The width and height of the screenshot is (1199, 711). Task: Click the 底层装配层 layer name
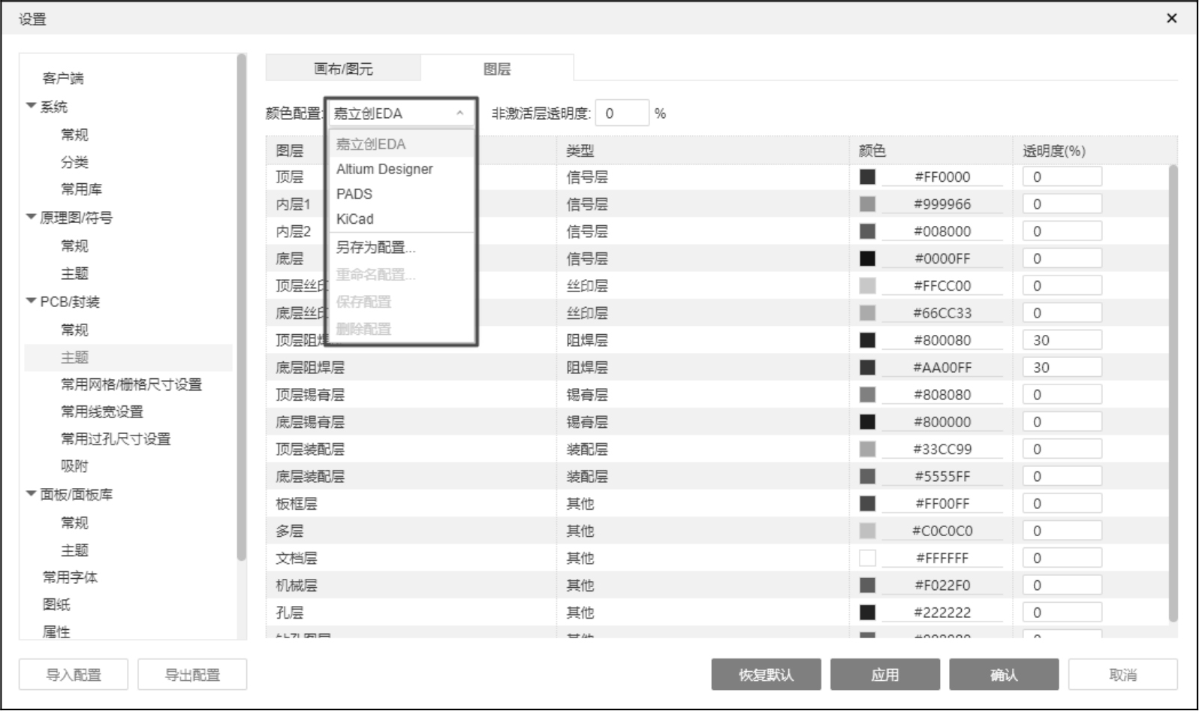pyautogui.click(x=310, y=476)
